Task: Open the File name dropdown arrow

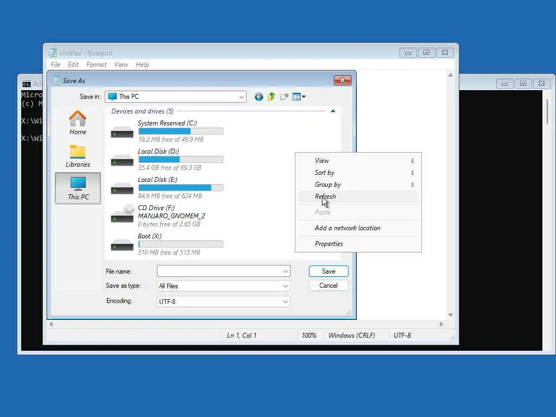Action: coord(286,271)
